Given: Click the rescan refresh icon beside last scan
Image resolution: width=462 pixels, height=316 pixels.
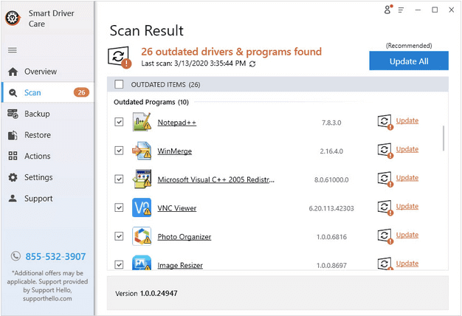Looking at the screenshot, I should click(x=253, y=65).
